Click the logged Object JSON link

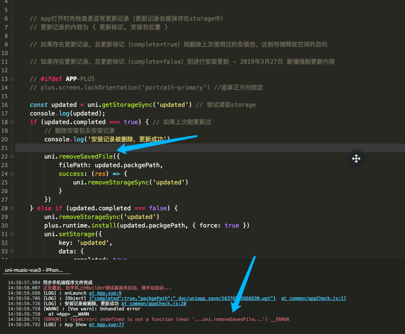pos(182,298)
